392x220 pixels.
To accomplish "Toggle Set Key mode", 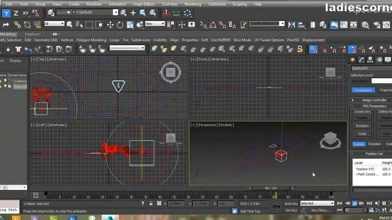I will pyautogui.click(x=291, y=210).
